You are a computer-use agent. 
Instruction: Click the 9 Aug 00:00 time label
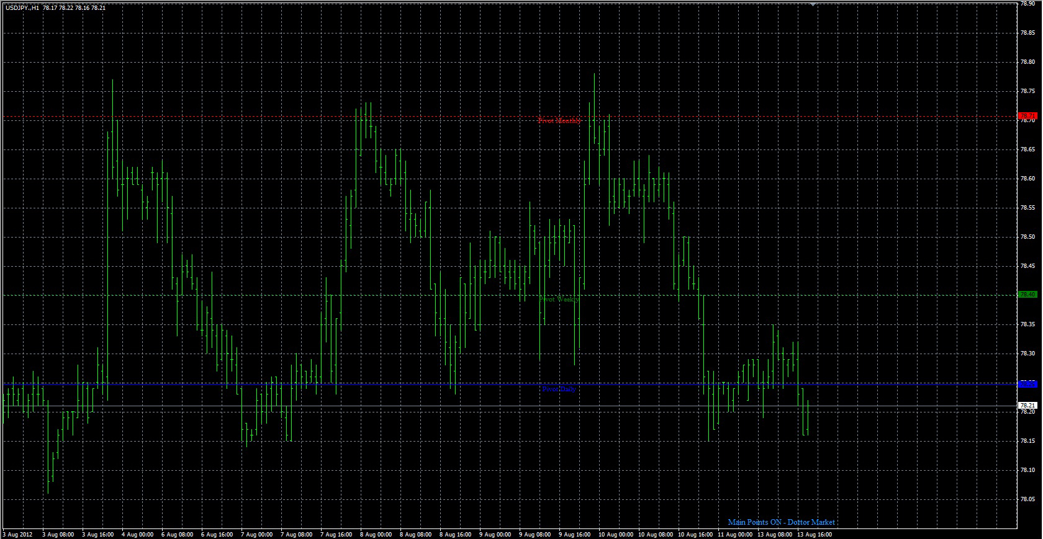[x=495, y=535]
